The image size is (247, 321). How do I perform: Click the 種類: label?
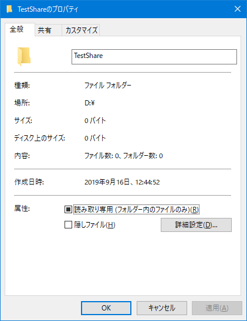[22, 85]
